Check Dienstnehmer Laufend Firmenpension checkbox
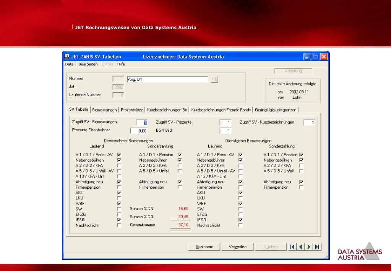The width and height of the screenshot is (391, 271). [119, 187]
